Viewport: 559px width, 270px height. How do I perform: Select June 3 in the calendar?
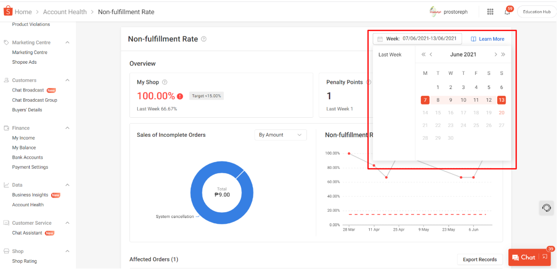click(463, 88)
